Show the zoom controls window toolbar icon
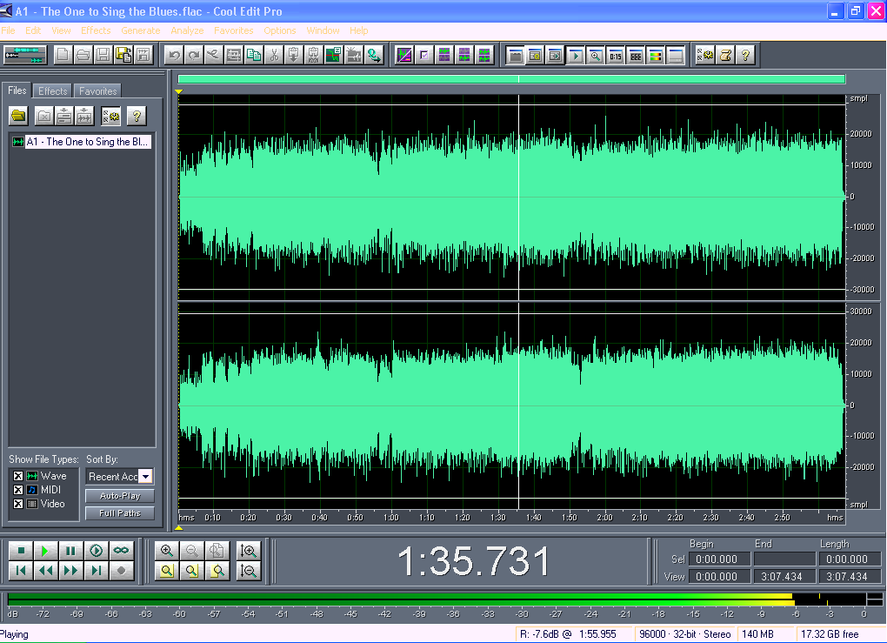Viewport: 887px width, 643px height. tap(595, 55)
